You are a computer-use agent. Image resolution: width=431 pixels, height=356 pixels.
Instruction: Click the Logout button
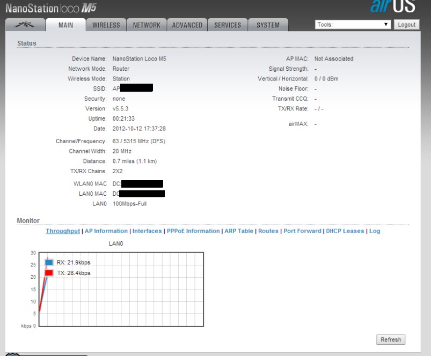[406, 25]
